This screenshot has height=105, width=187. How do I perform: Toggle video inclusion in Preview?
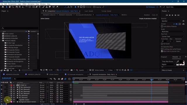pyautogui.click(x=174, y=24)
